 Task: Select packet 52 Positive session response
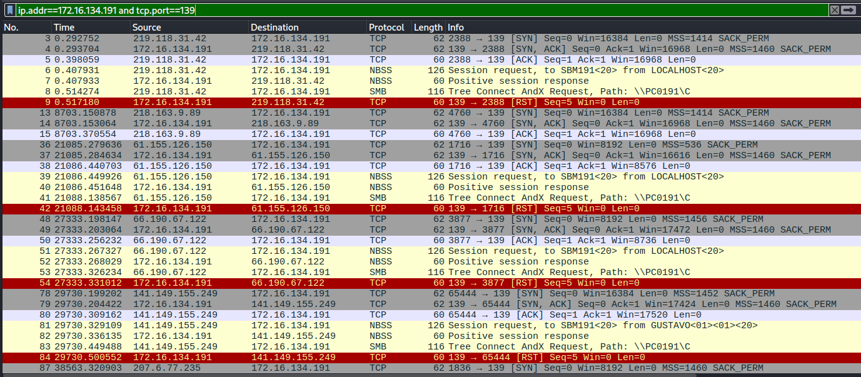tap(430, 261)
